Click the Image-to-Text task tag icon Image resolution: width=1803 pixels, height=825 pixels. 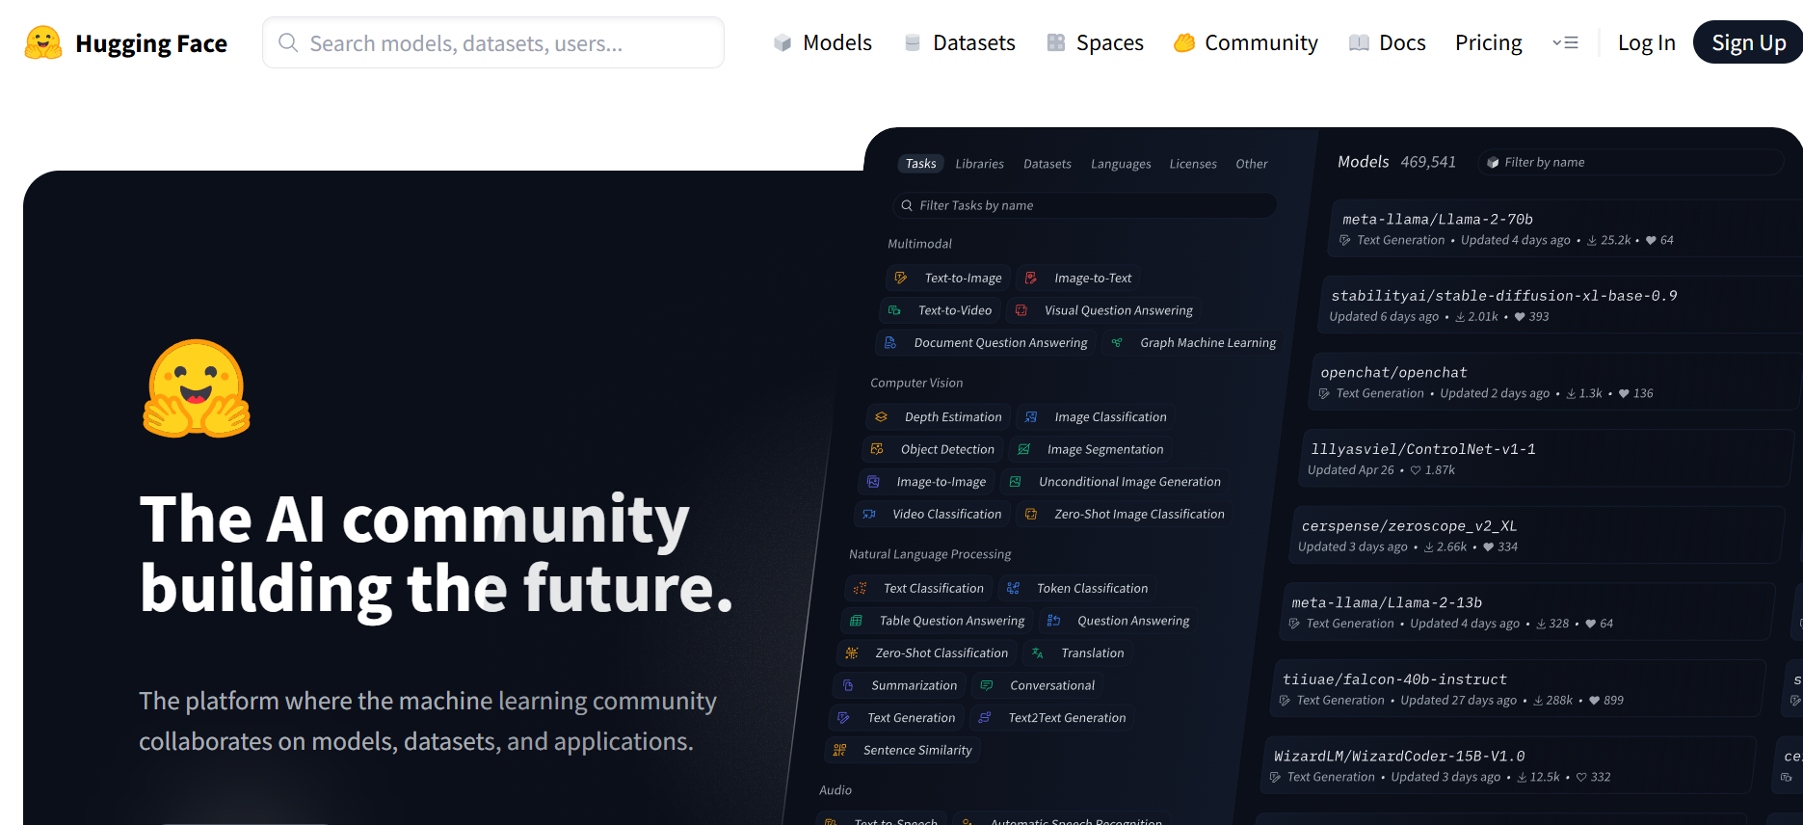pyautogui.click(x=1031, y=278)
